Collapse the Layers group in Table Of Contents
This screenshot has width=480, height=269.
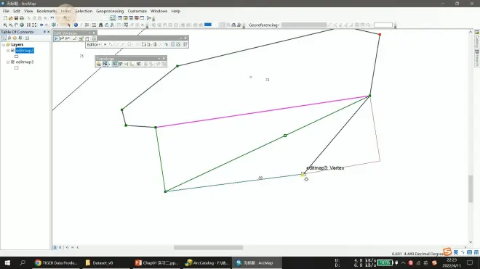[x=4, y=44]
